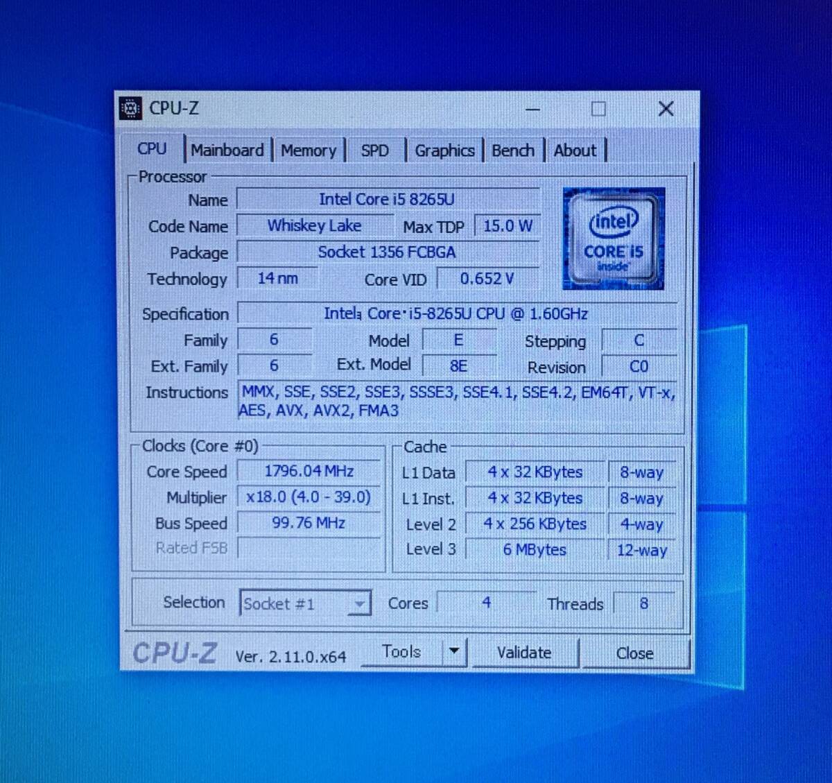Click the Core Speed value 1796.04 MHz

coord(309,471)
